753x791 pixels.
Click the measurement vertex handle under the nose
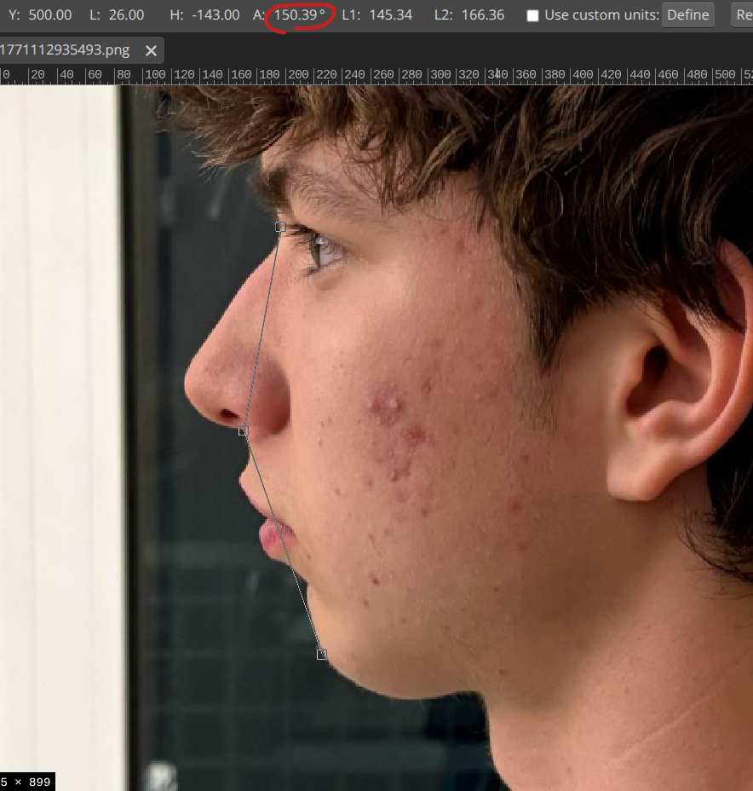pos(244,430)
